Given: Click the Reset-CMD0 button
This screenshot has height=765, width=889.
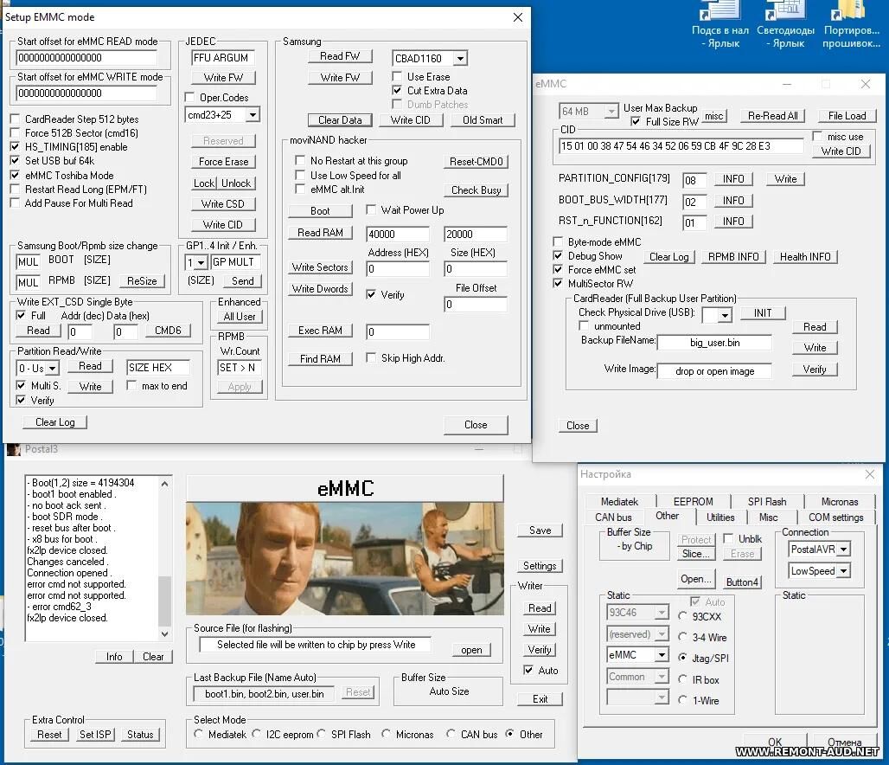Looking at the screenshot, I should click(476, 162).
